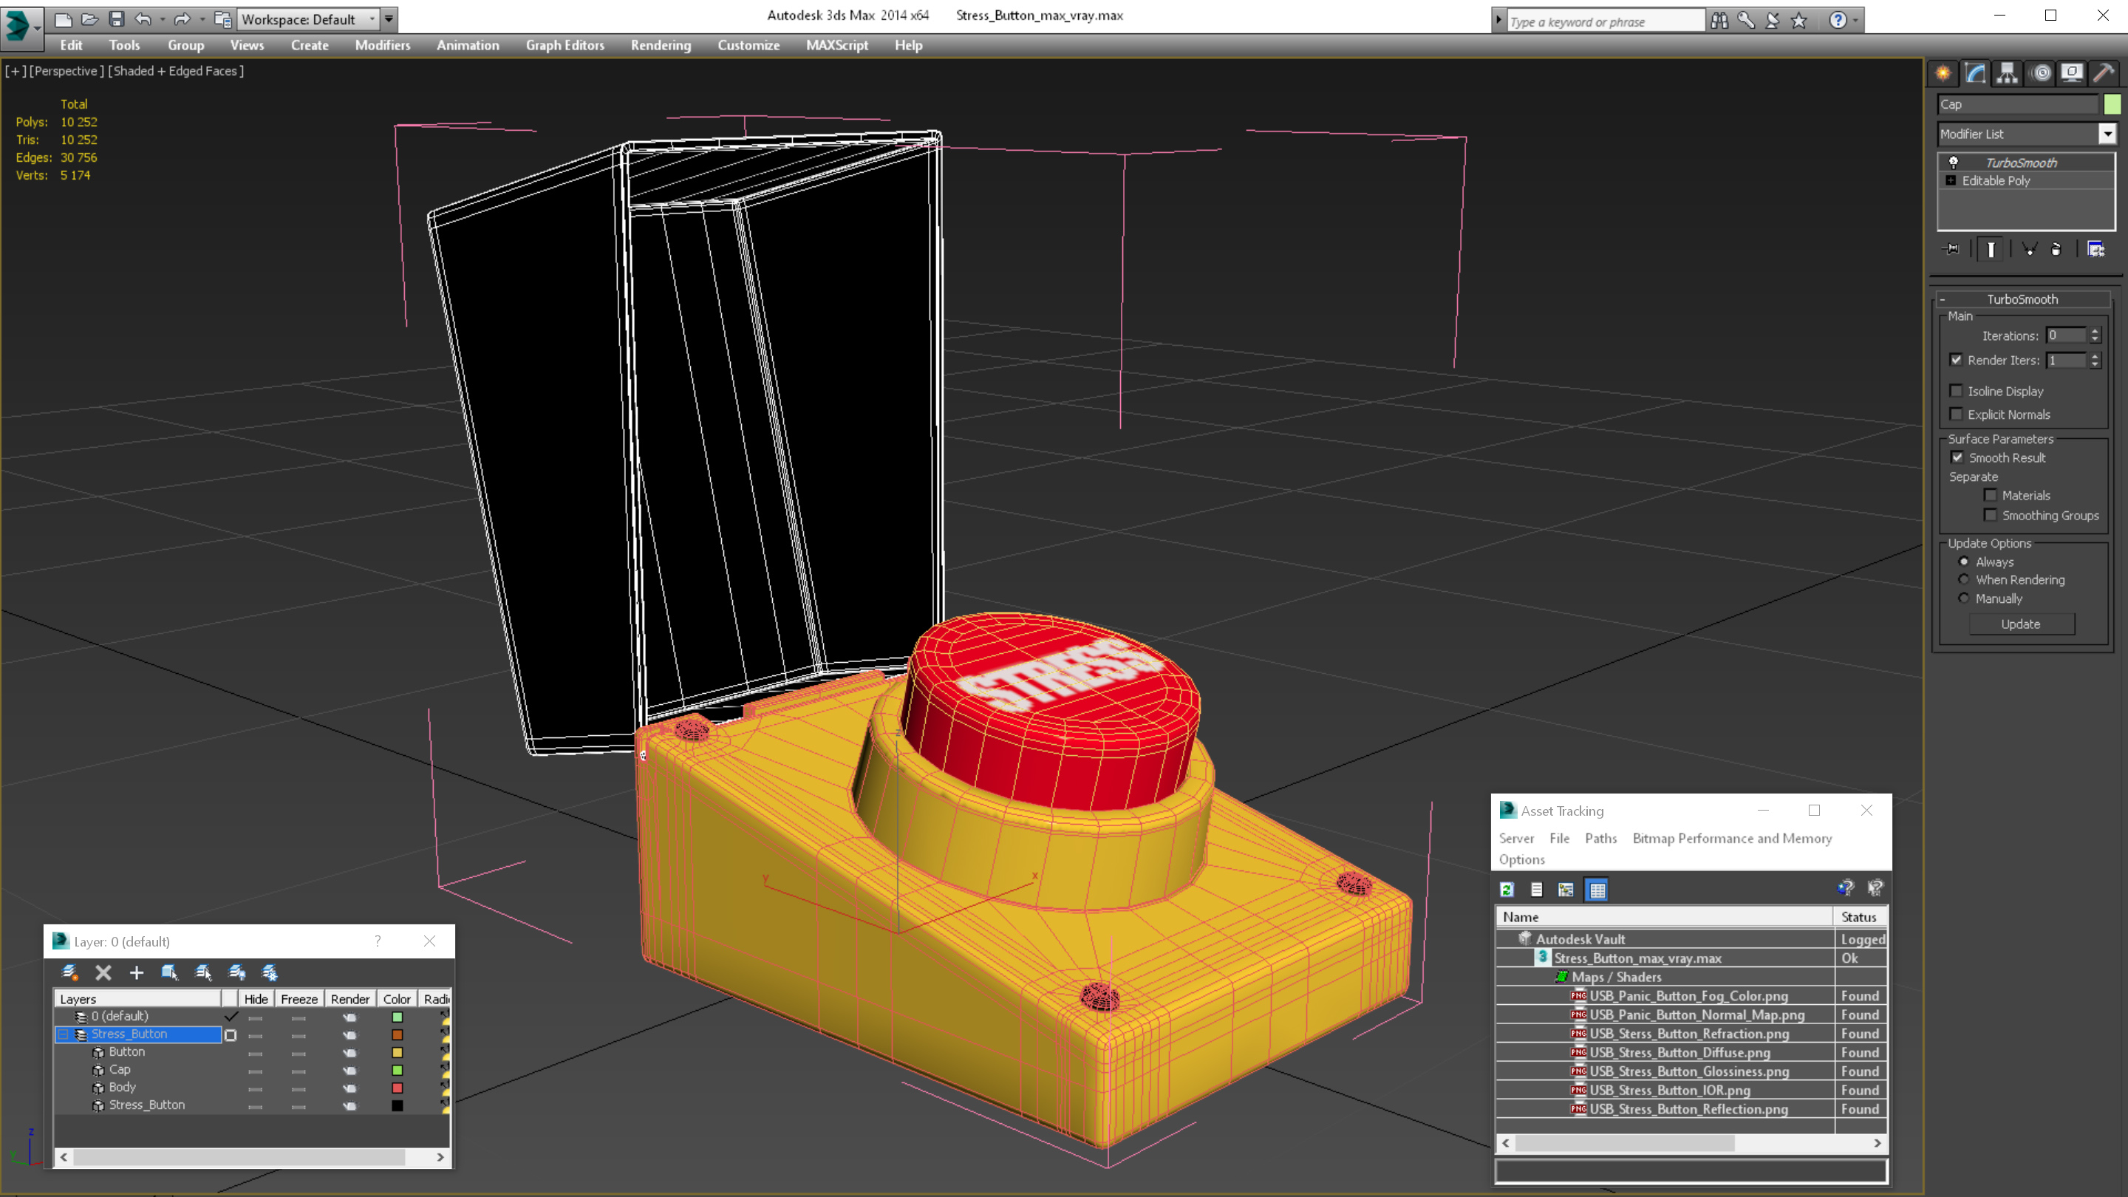Toggle Smooth Result checkbox
Image resolution: width=2128 pixels, height=1197 pixels.
(1957, 457)
